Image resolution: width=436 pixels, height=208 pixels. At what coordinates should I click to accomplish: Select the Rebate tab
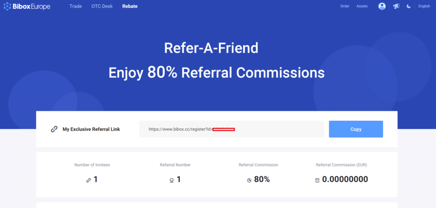[130, 6]
